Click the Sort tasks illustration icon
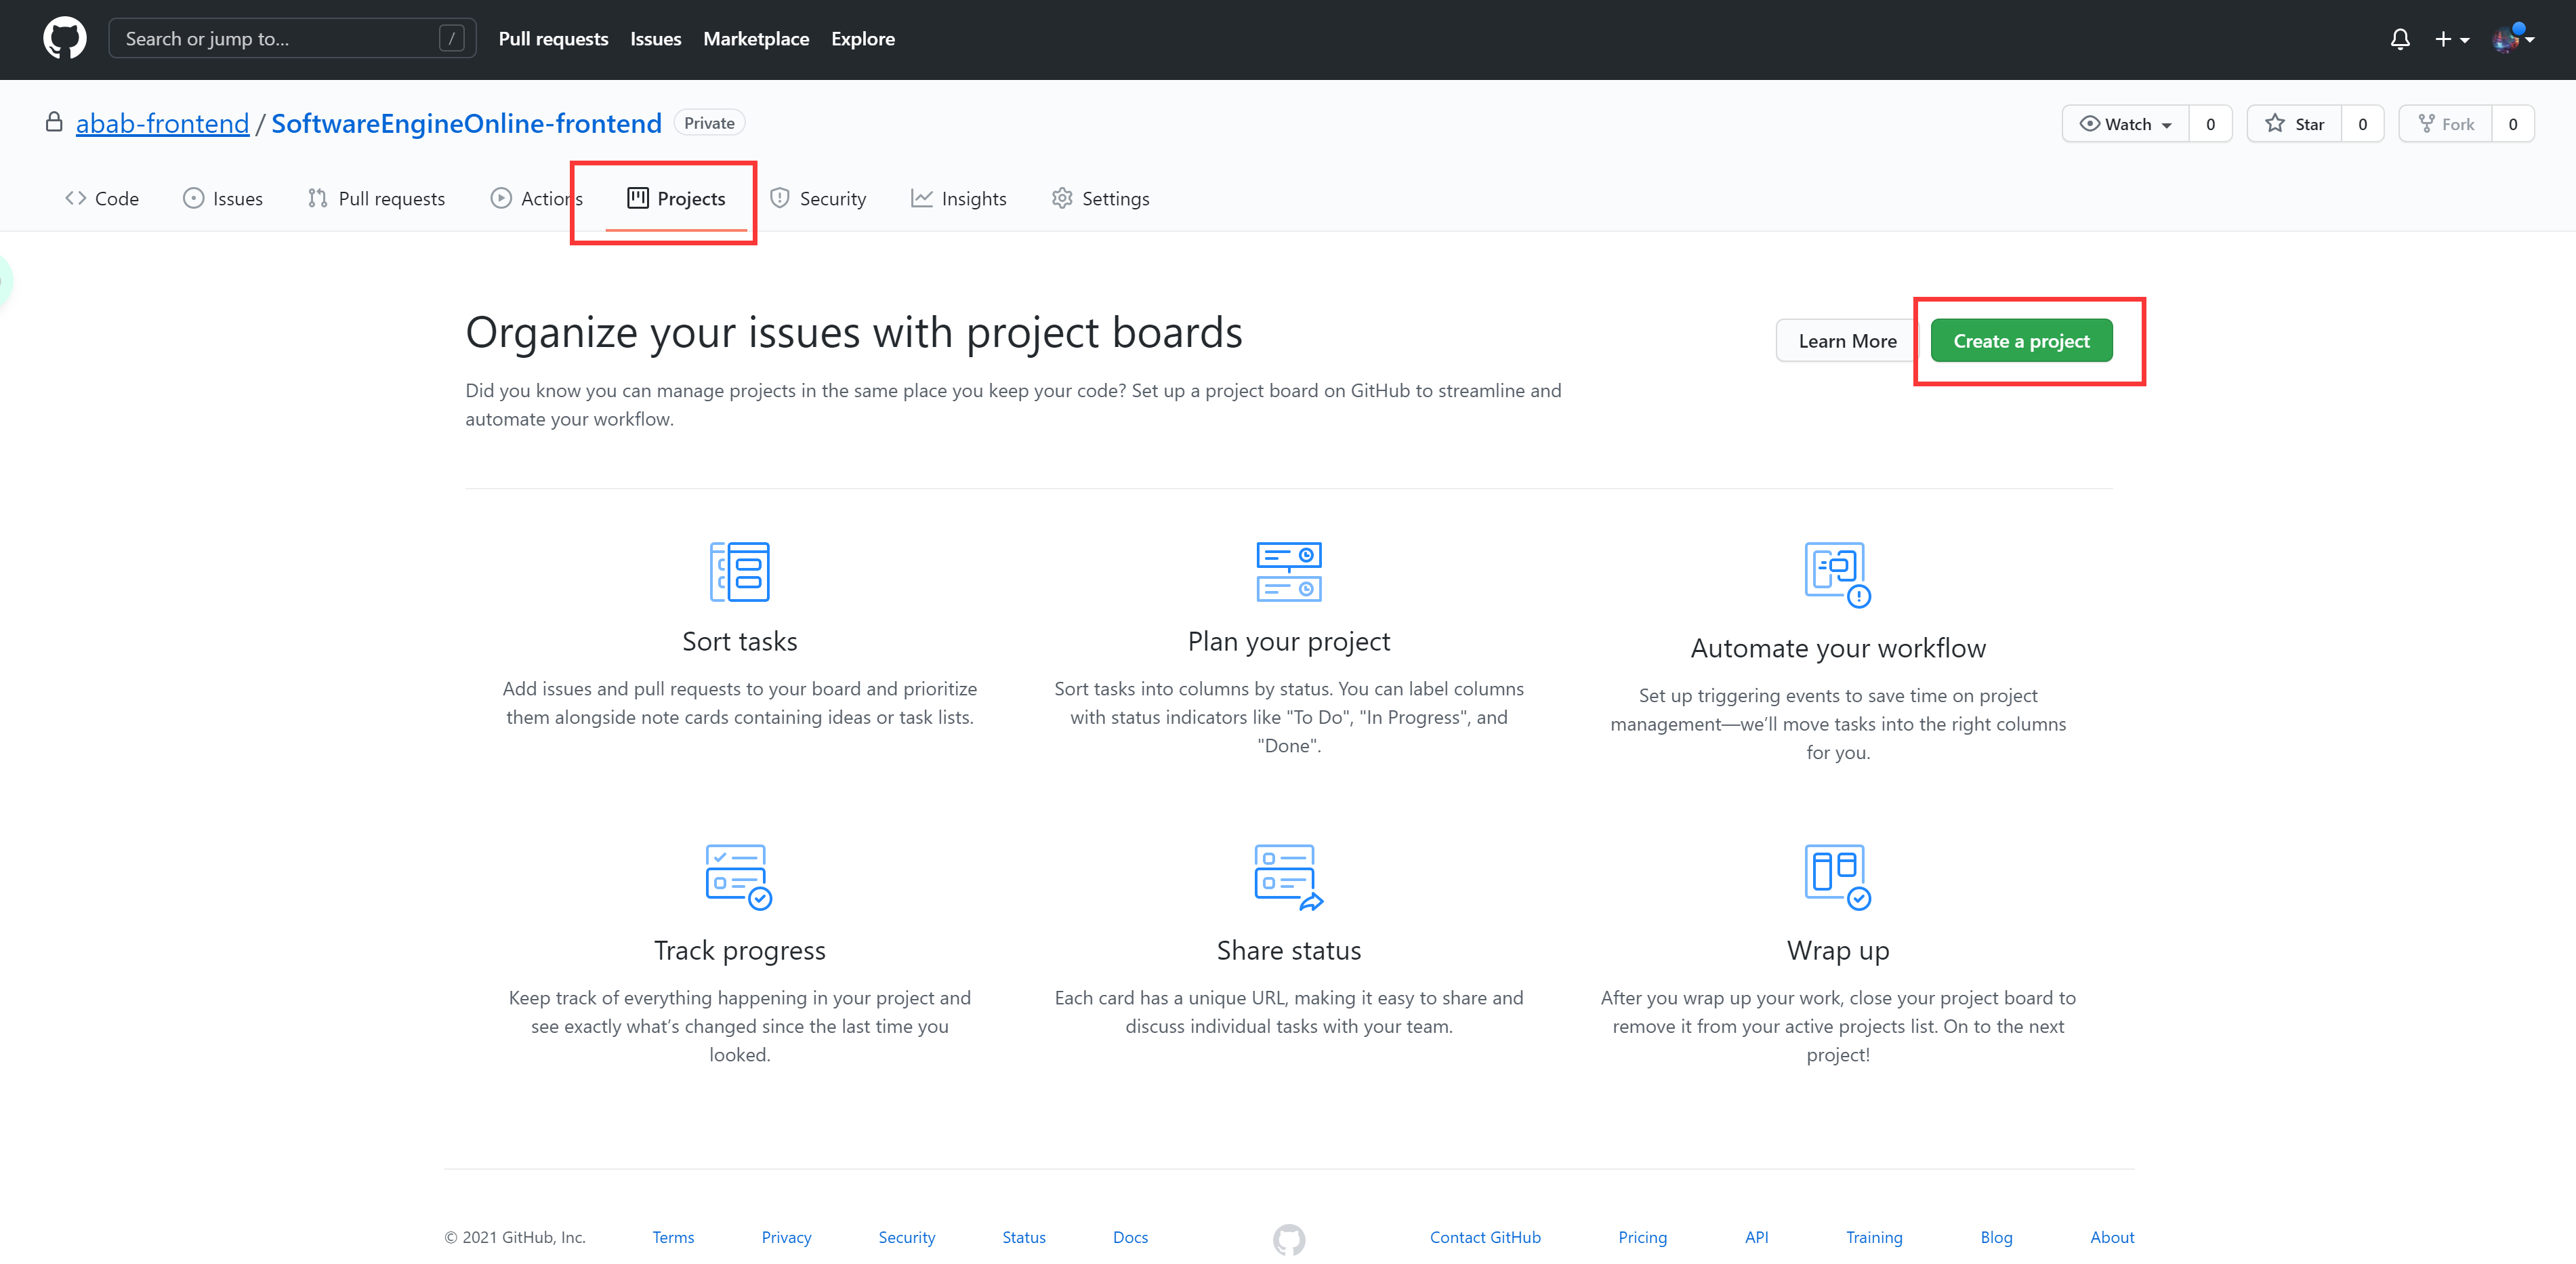 pos(739,572)
